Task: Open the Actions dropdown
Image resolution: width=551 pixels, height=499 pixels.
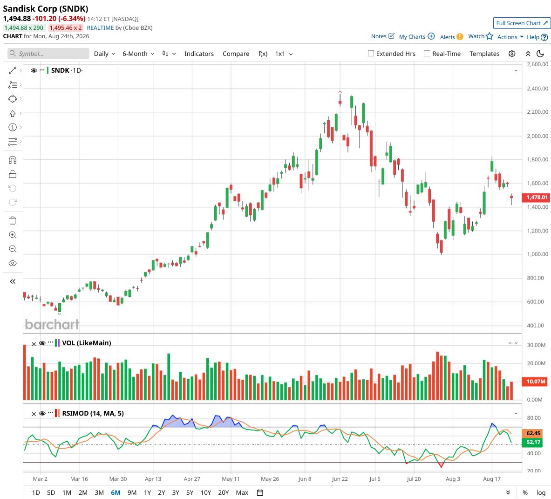Action: (x=510, y=37)
